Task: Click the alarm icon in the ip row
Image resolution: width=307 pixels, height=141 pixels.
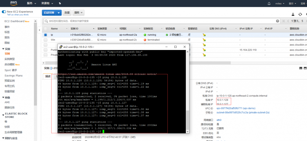Action: 204,35
